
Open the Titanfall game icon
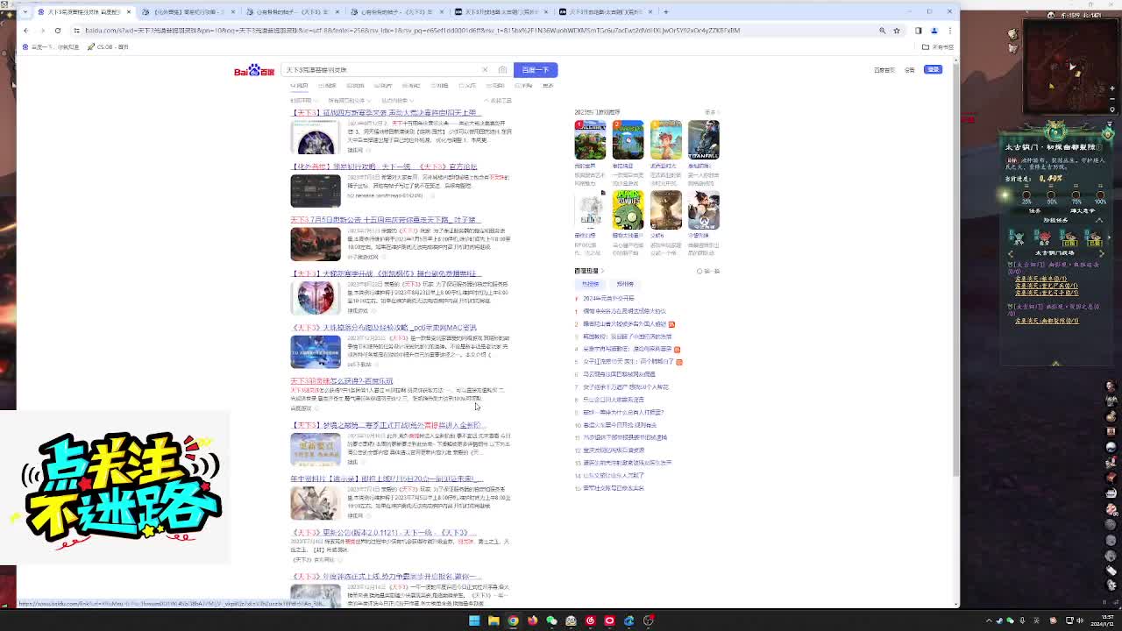tap(703, 140)
